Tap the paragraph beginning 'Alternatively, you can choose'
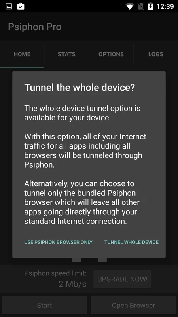The image size is (178, 317). pos(82,202)
